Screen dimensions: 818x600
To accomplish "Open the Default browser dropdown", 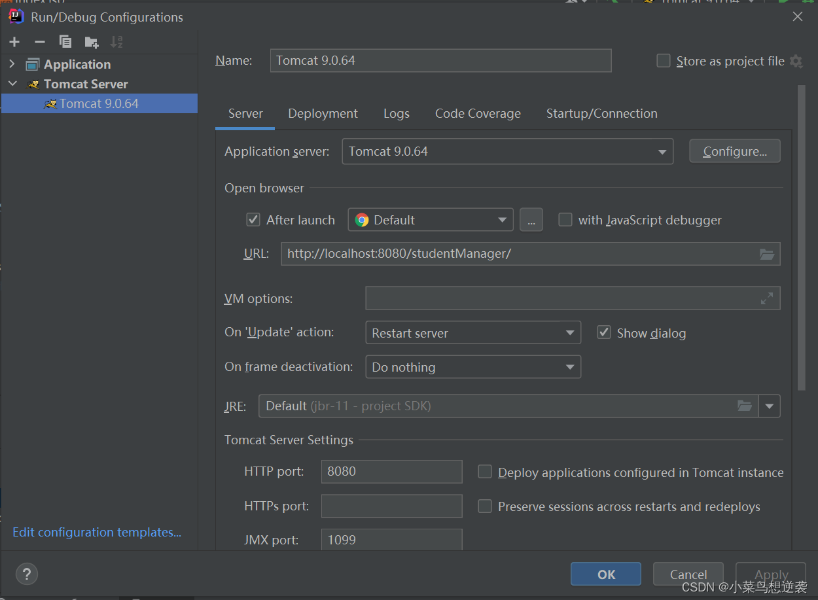I will [x=431, y=220].
